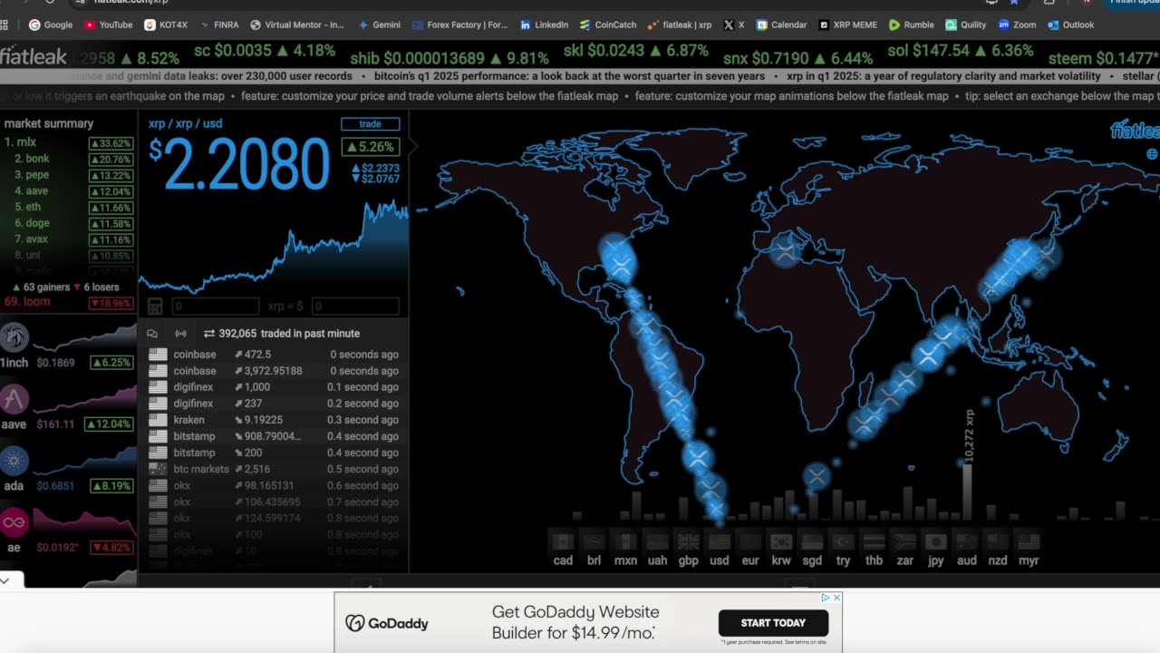Viewport: 1160px width, 653px height.
Task: Open the Calendar bookmark
Action: [x=781, y=24]
